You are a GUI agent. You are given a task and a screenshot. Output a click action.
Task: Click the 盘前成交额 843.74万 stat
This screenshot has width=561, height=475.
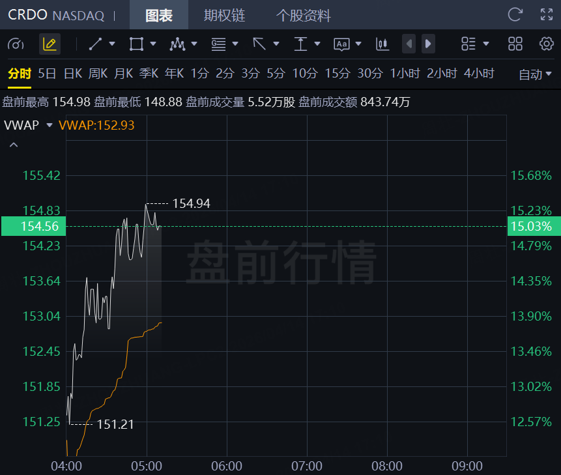(354, 102)
